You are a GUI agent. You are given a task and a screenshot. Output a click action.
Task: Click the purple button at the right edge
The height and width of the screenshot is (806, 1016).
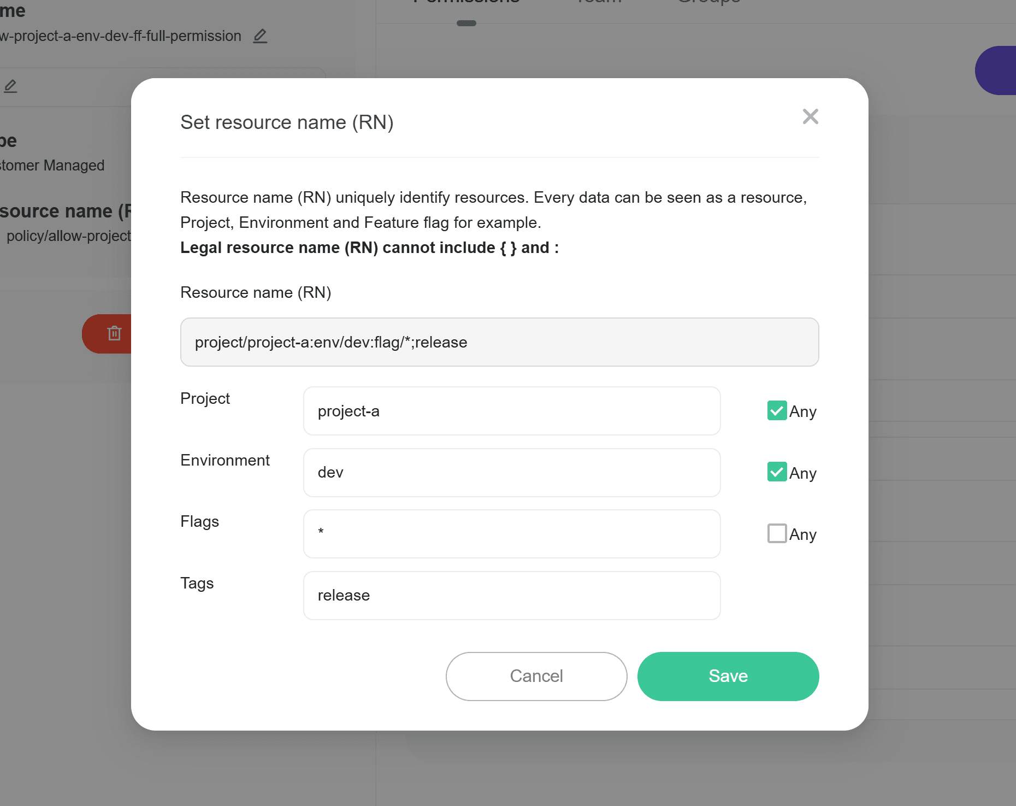(x=997, y=70)
